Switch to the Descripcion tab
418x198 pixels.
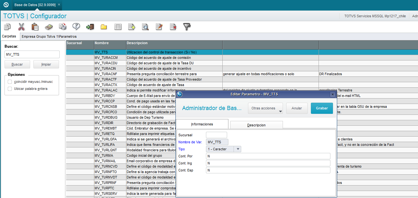[256, 125]
